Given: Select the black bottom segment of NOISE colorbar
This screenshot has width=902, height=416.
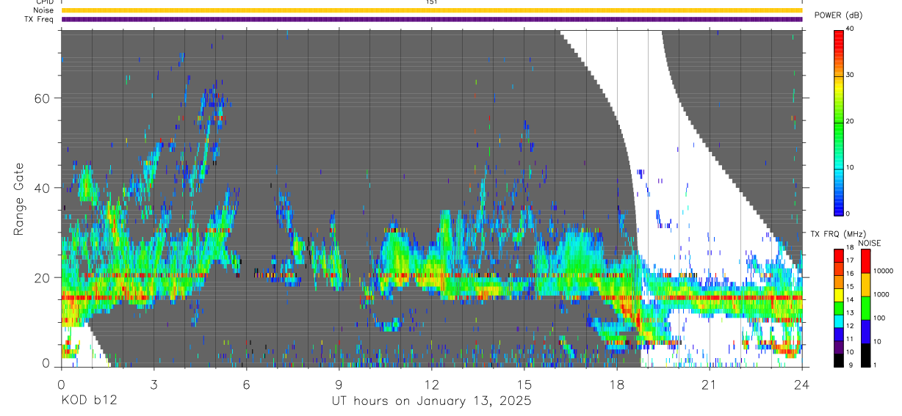Looking at the screenshot, I should pos(865,354).
